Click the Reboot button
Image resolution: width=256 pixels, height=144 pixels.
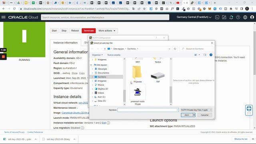(x=75, y=31)
